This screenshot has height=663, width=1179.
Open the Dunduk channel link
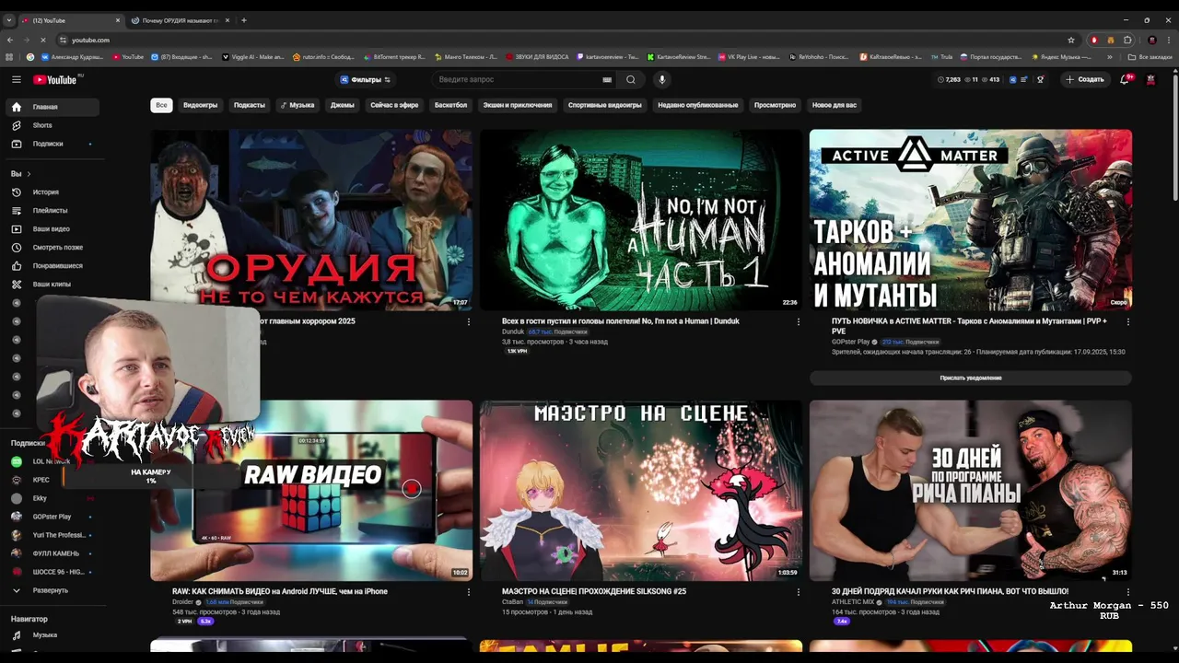point(513,331)
